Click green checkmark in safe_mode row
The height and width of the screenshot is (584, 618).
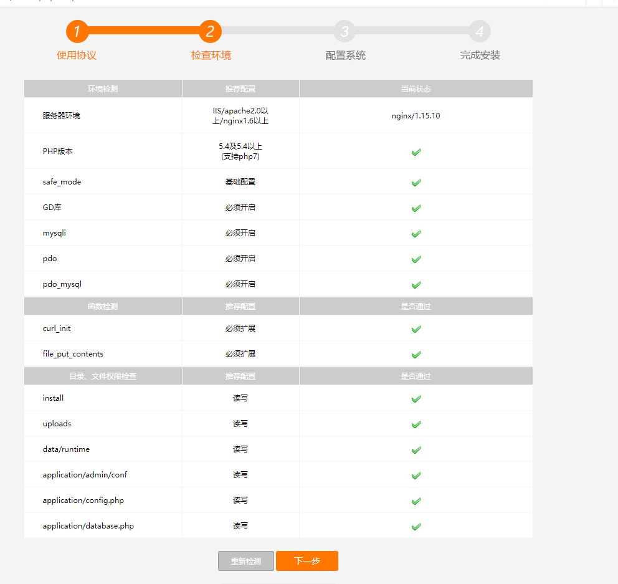[x=416, y=183]
